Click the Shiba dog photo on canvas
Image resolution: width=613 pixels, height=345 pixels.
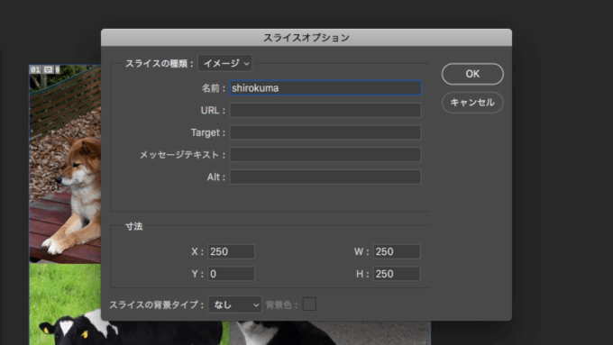(65, 164)
